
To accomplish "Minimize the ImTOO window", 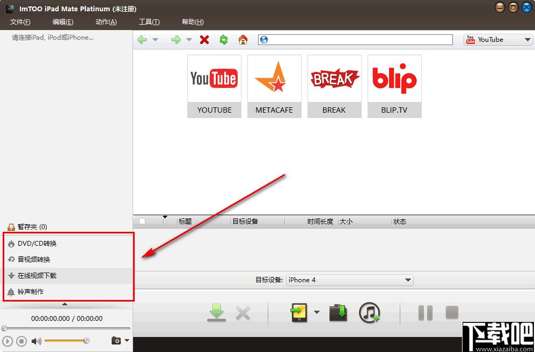I will (x=500, y=8).
